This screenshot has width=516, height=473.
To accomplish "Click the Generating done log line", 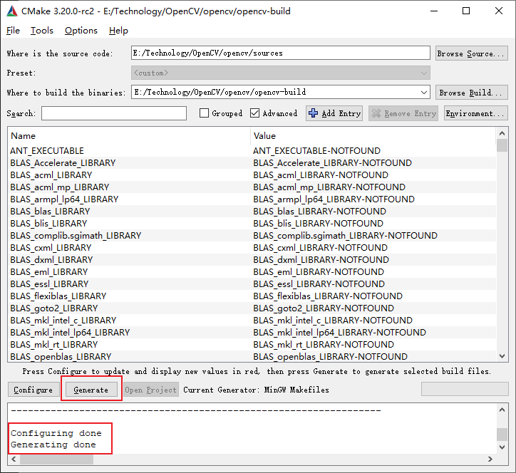I will tap(53, 445).
